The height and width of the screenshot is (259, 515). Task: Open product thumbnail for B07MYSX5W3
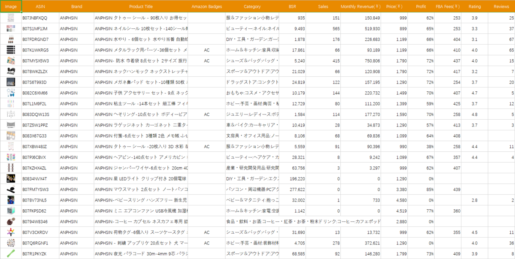[x=11, y=61]
